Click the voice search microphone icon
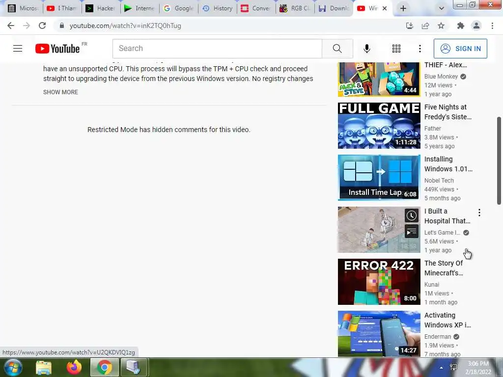This screenshot has height=377, width=503. coord(366,49)
